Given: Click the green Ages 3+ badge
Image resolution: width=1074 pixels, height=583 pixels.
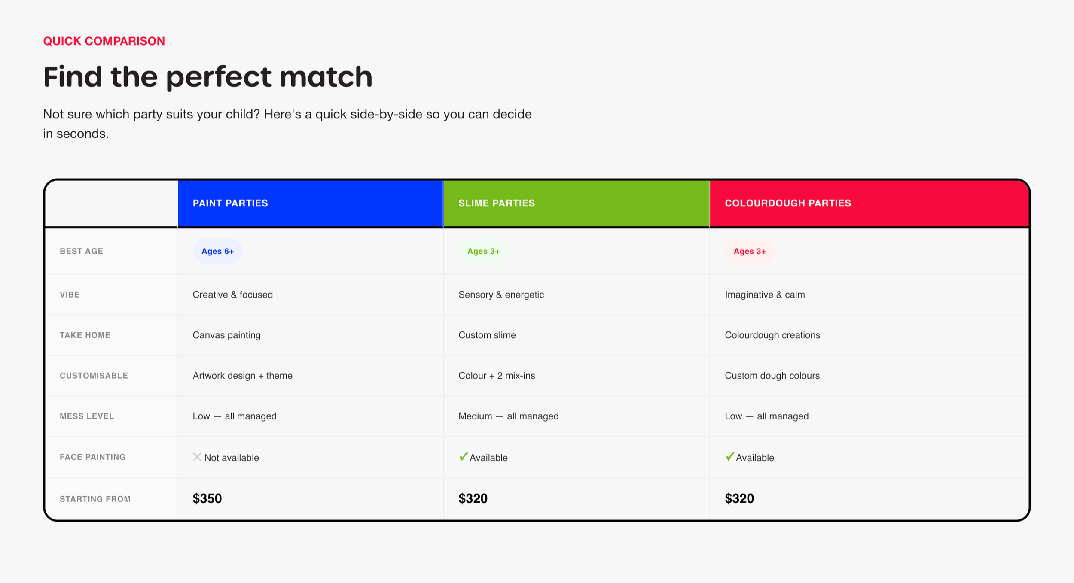Looking at the screenshot, I should [483, 251].
